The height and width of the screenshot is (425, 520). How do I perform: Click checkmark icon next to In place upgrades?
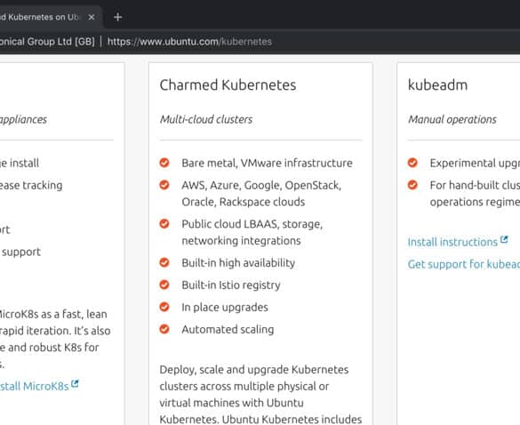164,307
